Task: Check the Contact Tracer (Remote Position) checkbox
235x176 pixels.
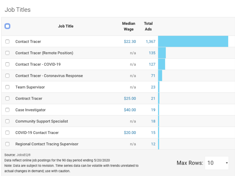Action: 8,53
